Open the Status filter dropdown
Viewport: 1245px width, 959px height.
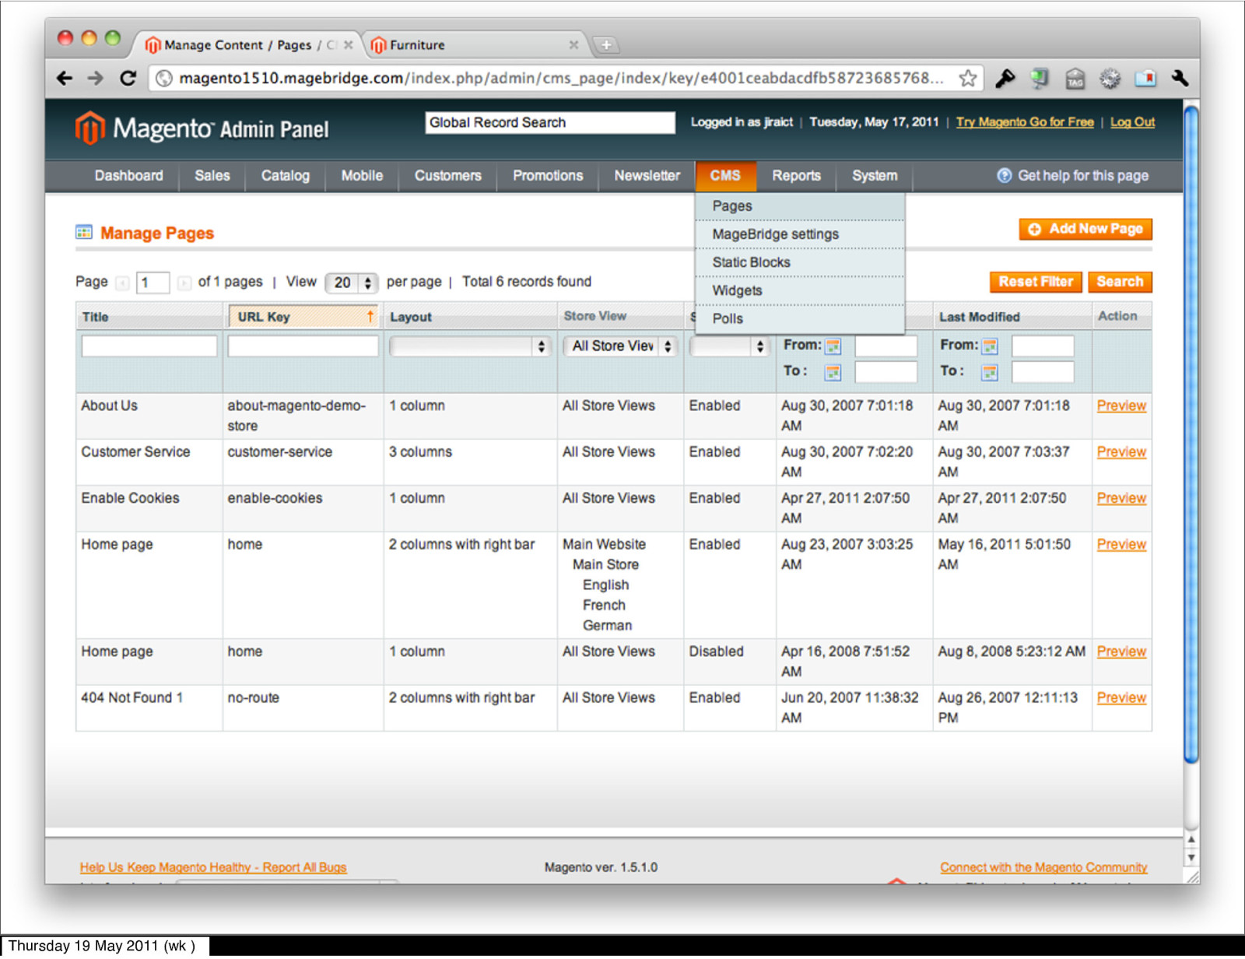tap(730, 346)
